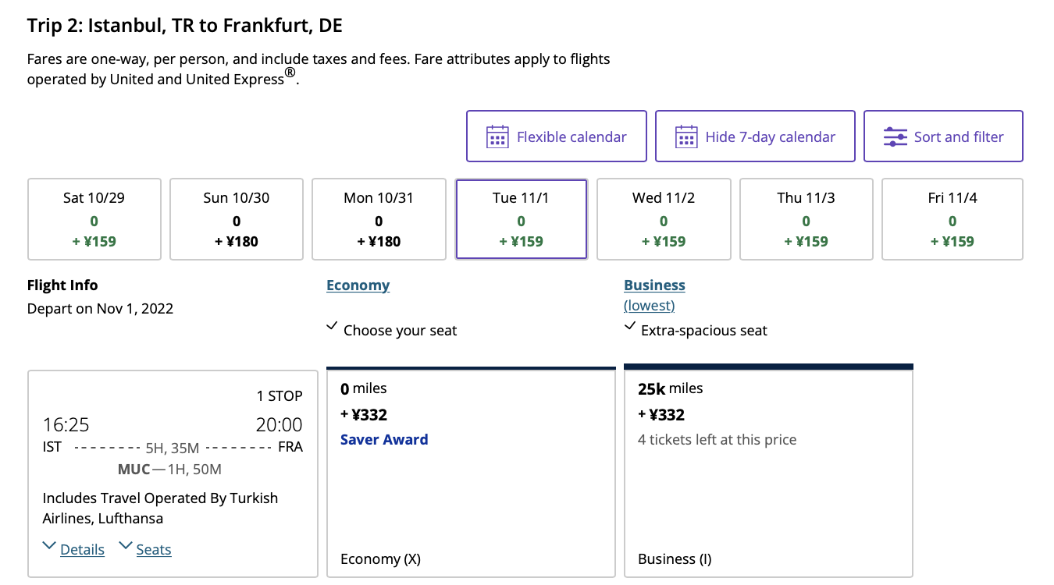Select the Sat 10/29 date tab
Viewport: 1054px width, 585px height.
pos(94,219)
